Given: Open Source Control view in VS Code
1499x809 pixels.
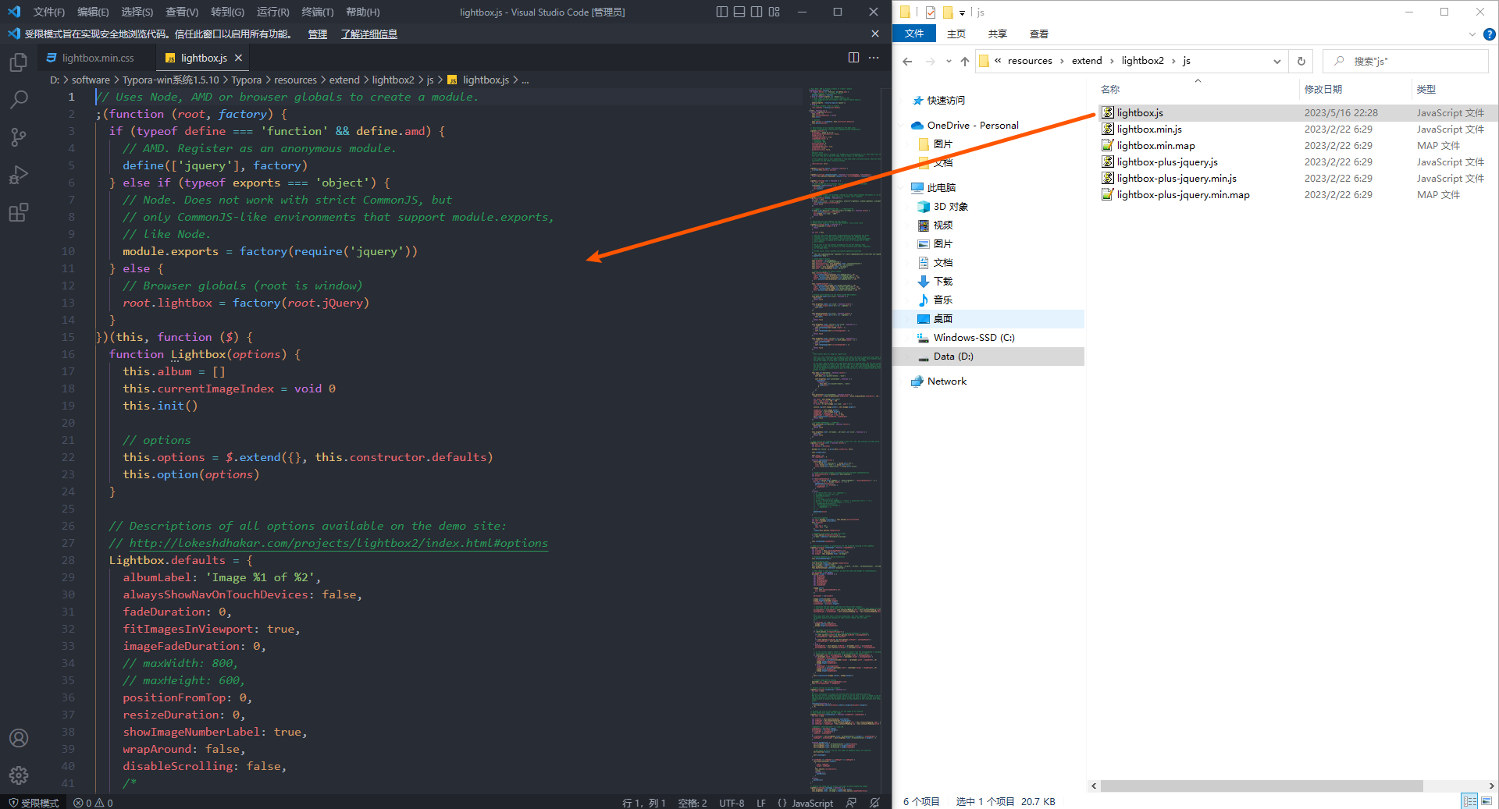Looking at the screenshot, I should (19, 137).
